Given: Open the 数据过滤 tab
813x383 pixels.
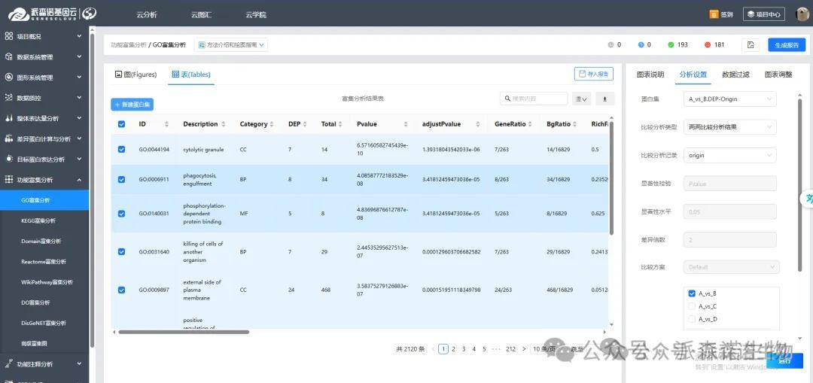Looking at the screenshot, I should point(735,74).
